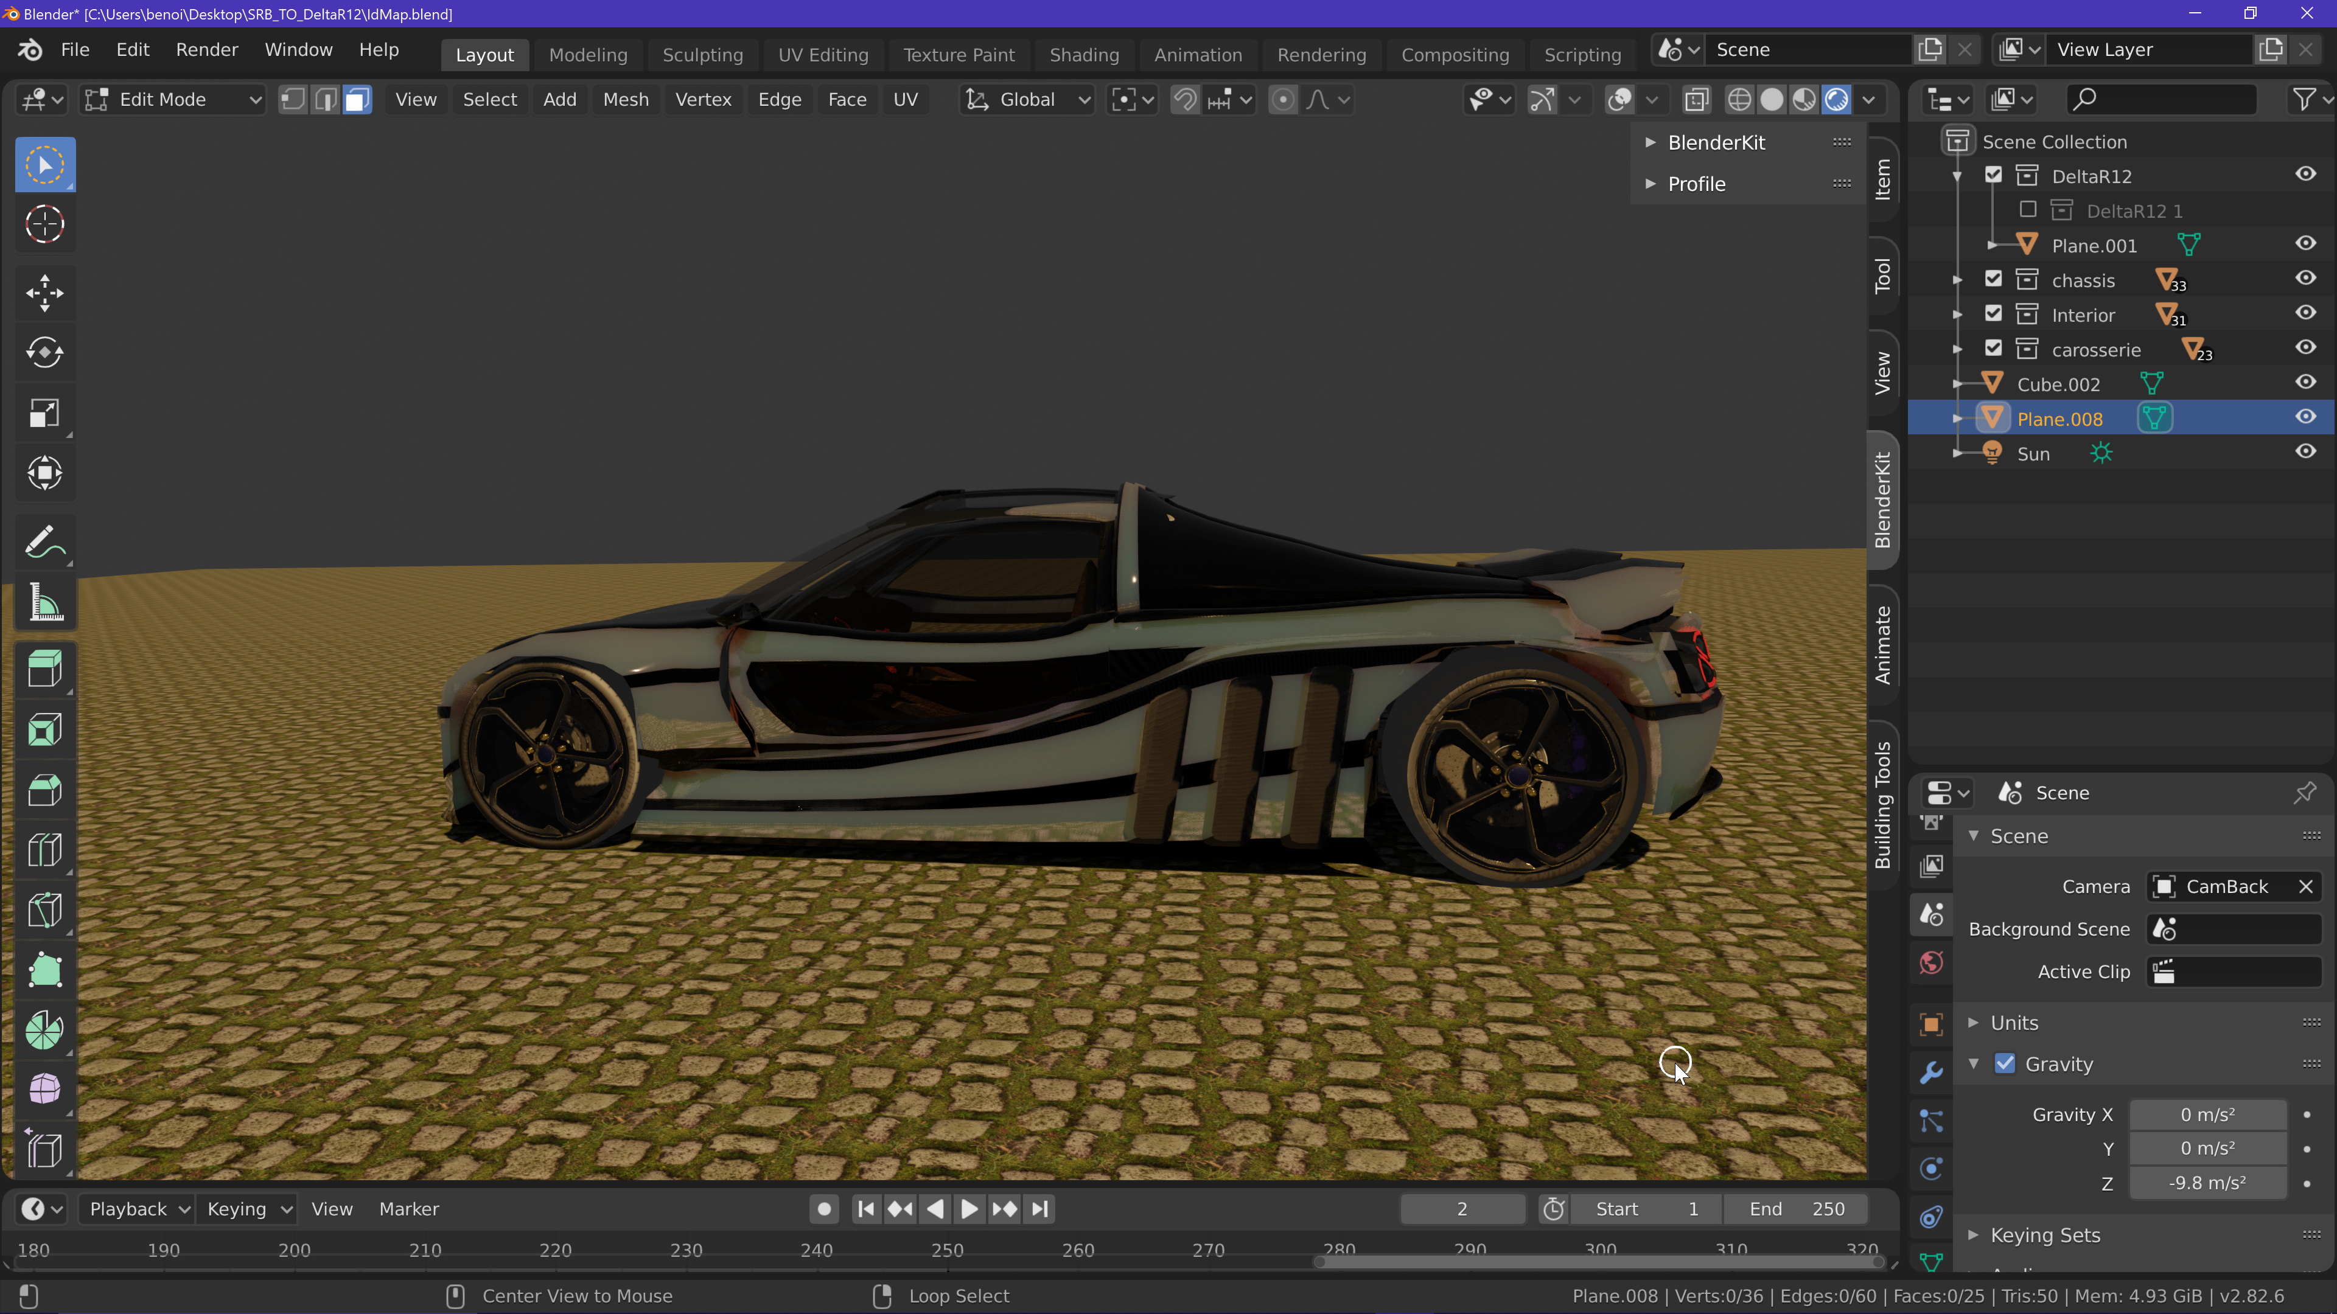The width and height of the screenshot is (2337, 1314).
Task: Select the Rotate tool
Action: point(44,353)
